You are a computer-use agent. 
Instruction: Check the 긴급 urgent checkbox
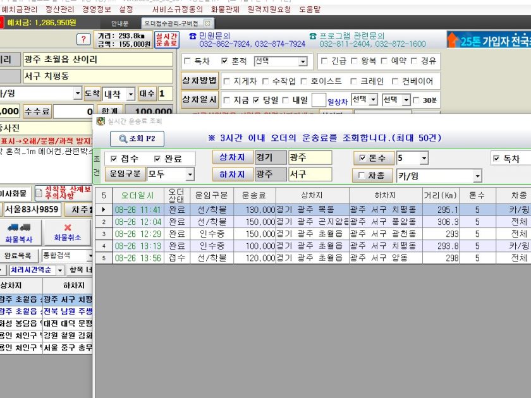point(324,61)
